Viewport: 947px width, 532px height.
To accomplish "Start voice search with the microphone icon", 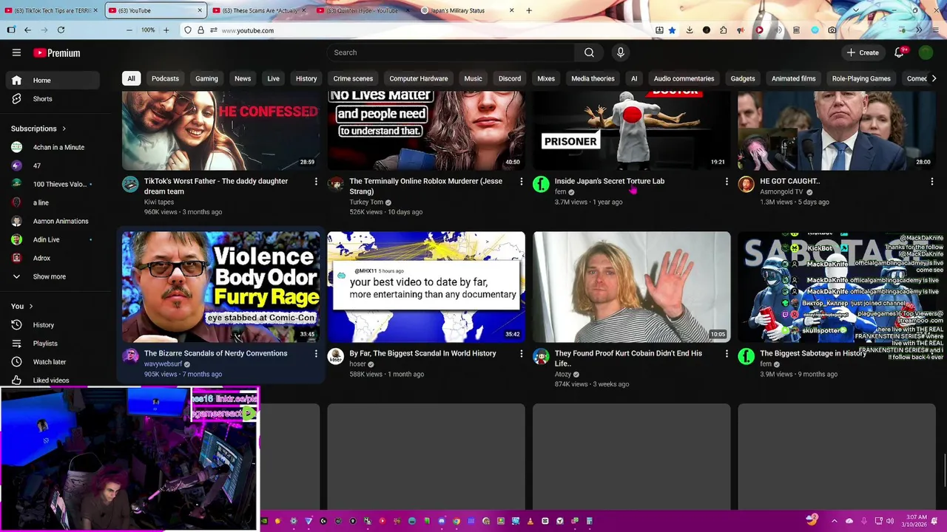I will [x=621, y=52].
